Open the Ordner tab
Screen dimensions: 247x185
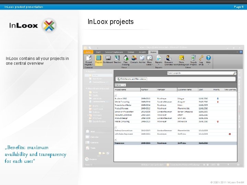[x=131, y=52]
